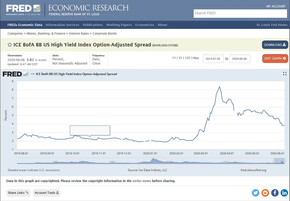Click left handle of range slider

point(274,161)
